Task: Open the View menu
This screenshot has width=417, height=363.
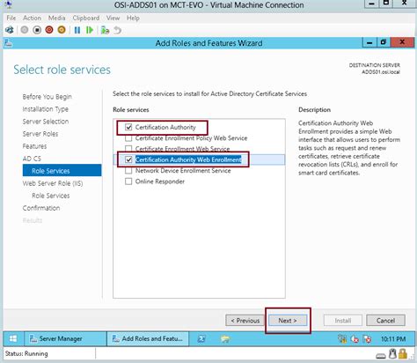Action: [x=113, y=18]
